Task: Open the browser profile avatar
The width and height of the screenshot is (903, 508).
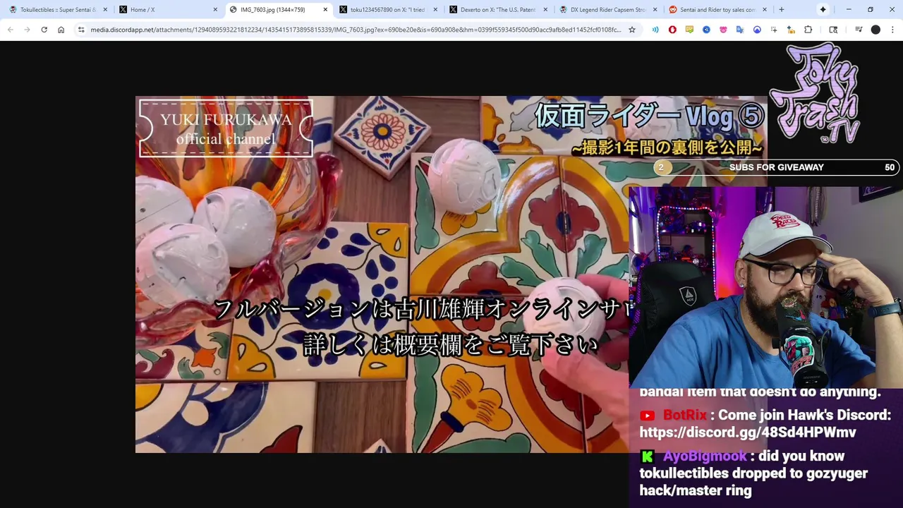Action: [875, 30]
